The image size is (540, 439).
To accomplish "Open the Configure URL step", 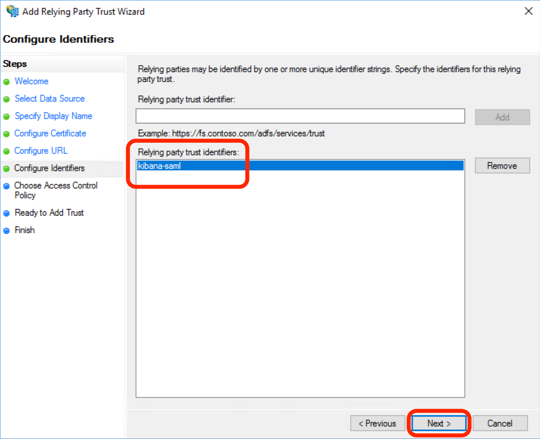I will 41,151.
